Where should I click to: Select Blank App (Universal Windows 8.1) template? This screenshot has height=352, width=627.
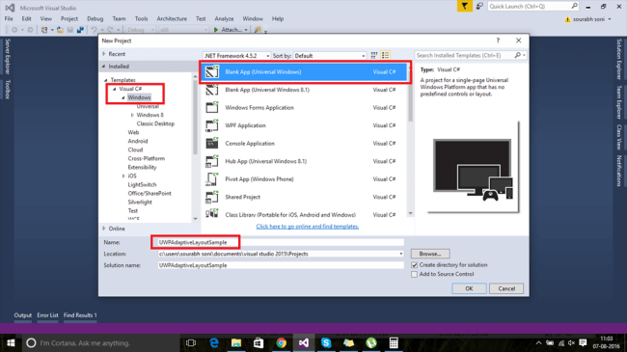(x=305, y=90)
